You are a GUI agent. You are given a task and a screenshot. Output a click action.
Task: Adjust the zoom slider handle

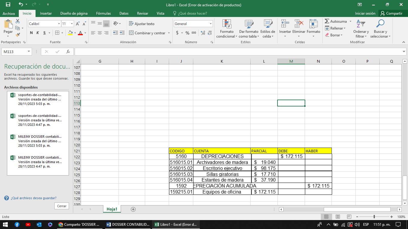[374, 216]
